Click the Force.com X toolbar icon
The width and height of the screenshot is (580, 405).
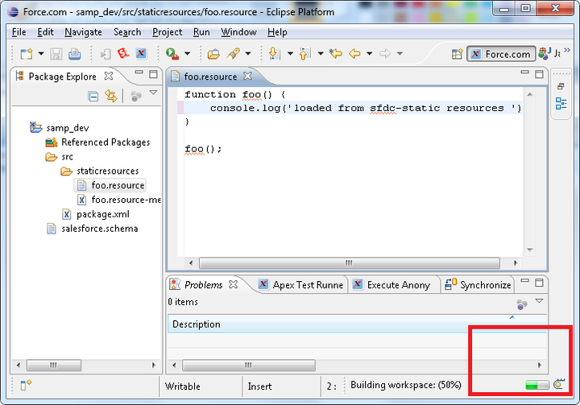[141, 54]
